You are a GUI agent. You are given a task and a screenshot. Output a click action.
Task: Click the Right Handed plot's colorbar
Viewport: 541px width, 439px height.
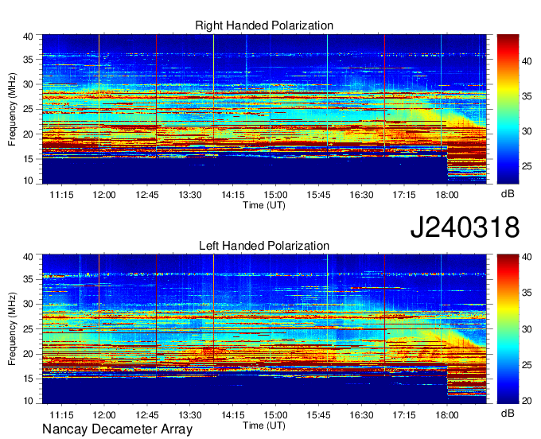click(x=508, y=109)
